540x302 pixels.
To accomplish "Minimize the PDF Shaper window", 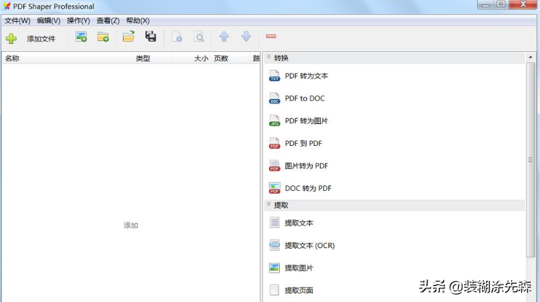I will (486, 5).
